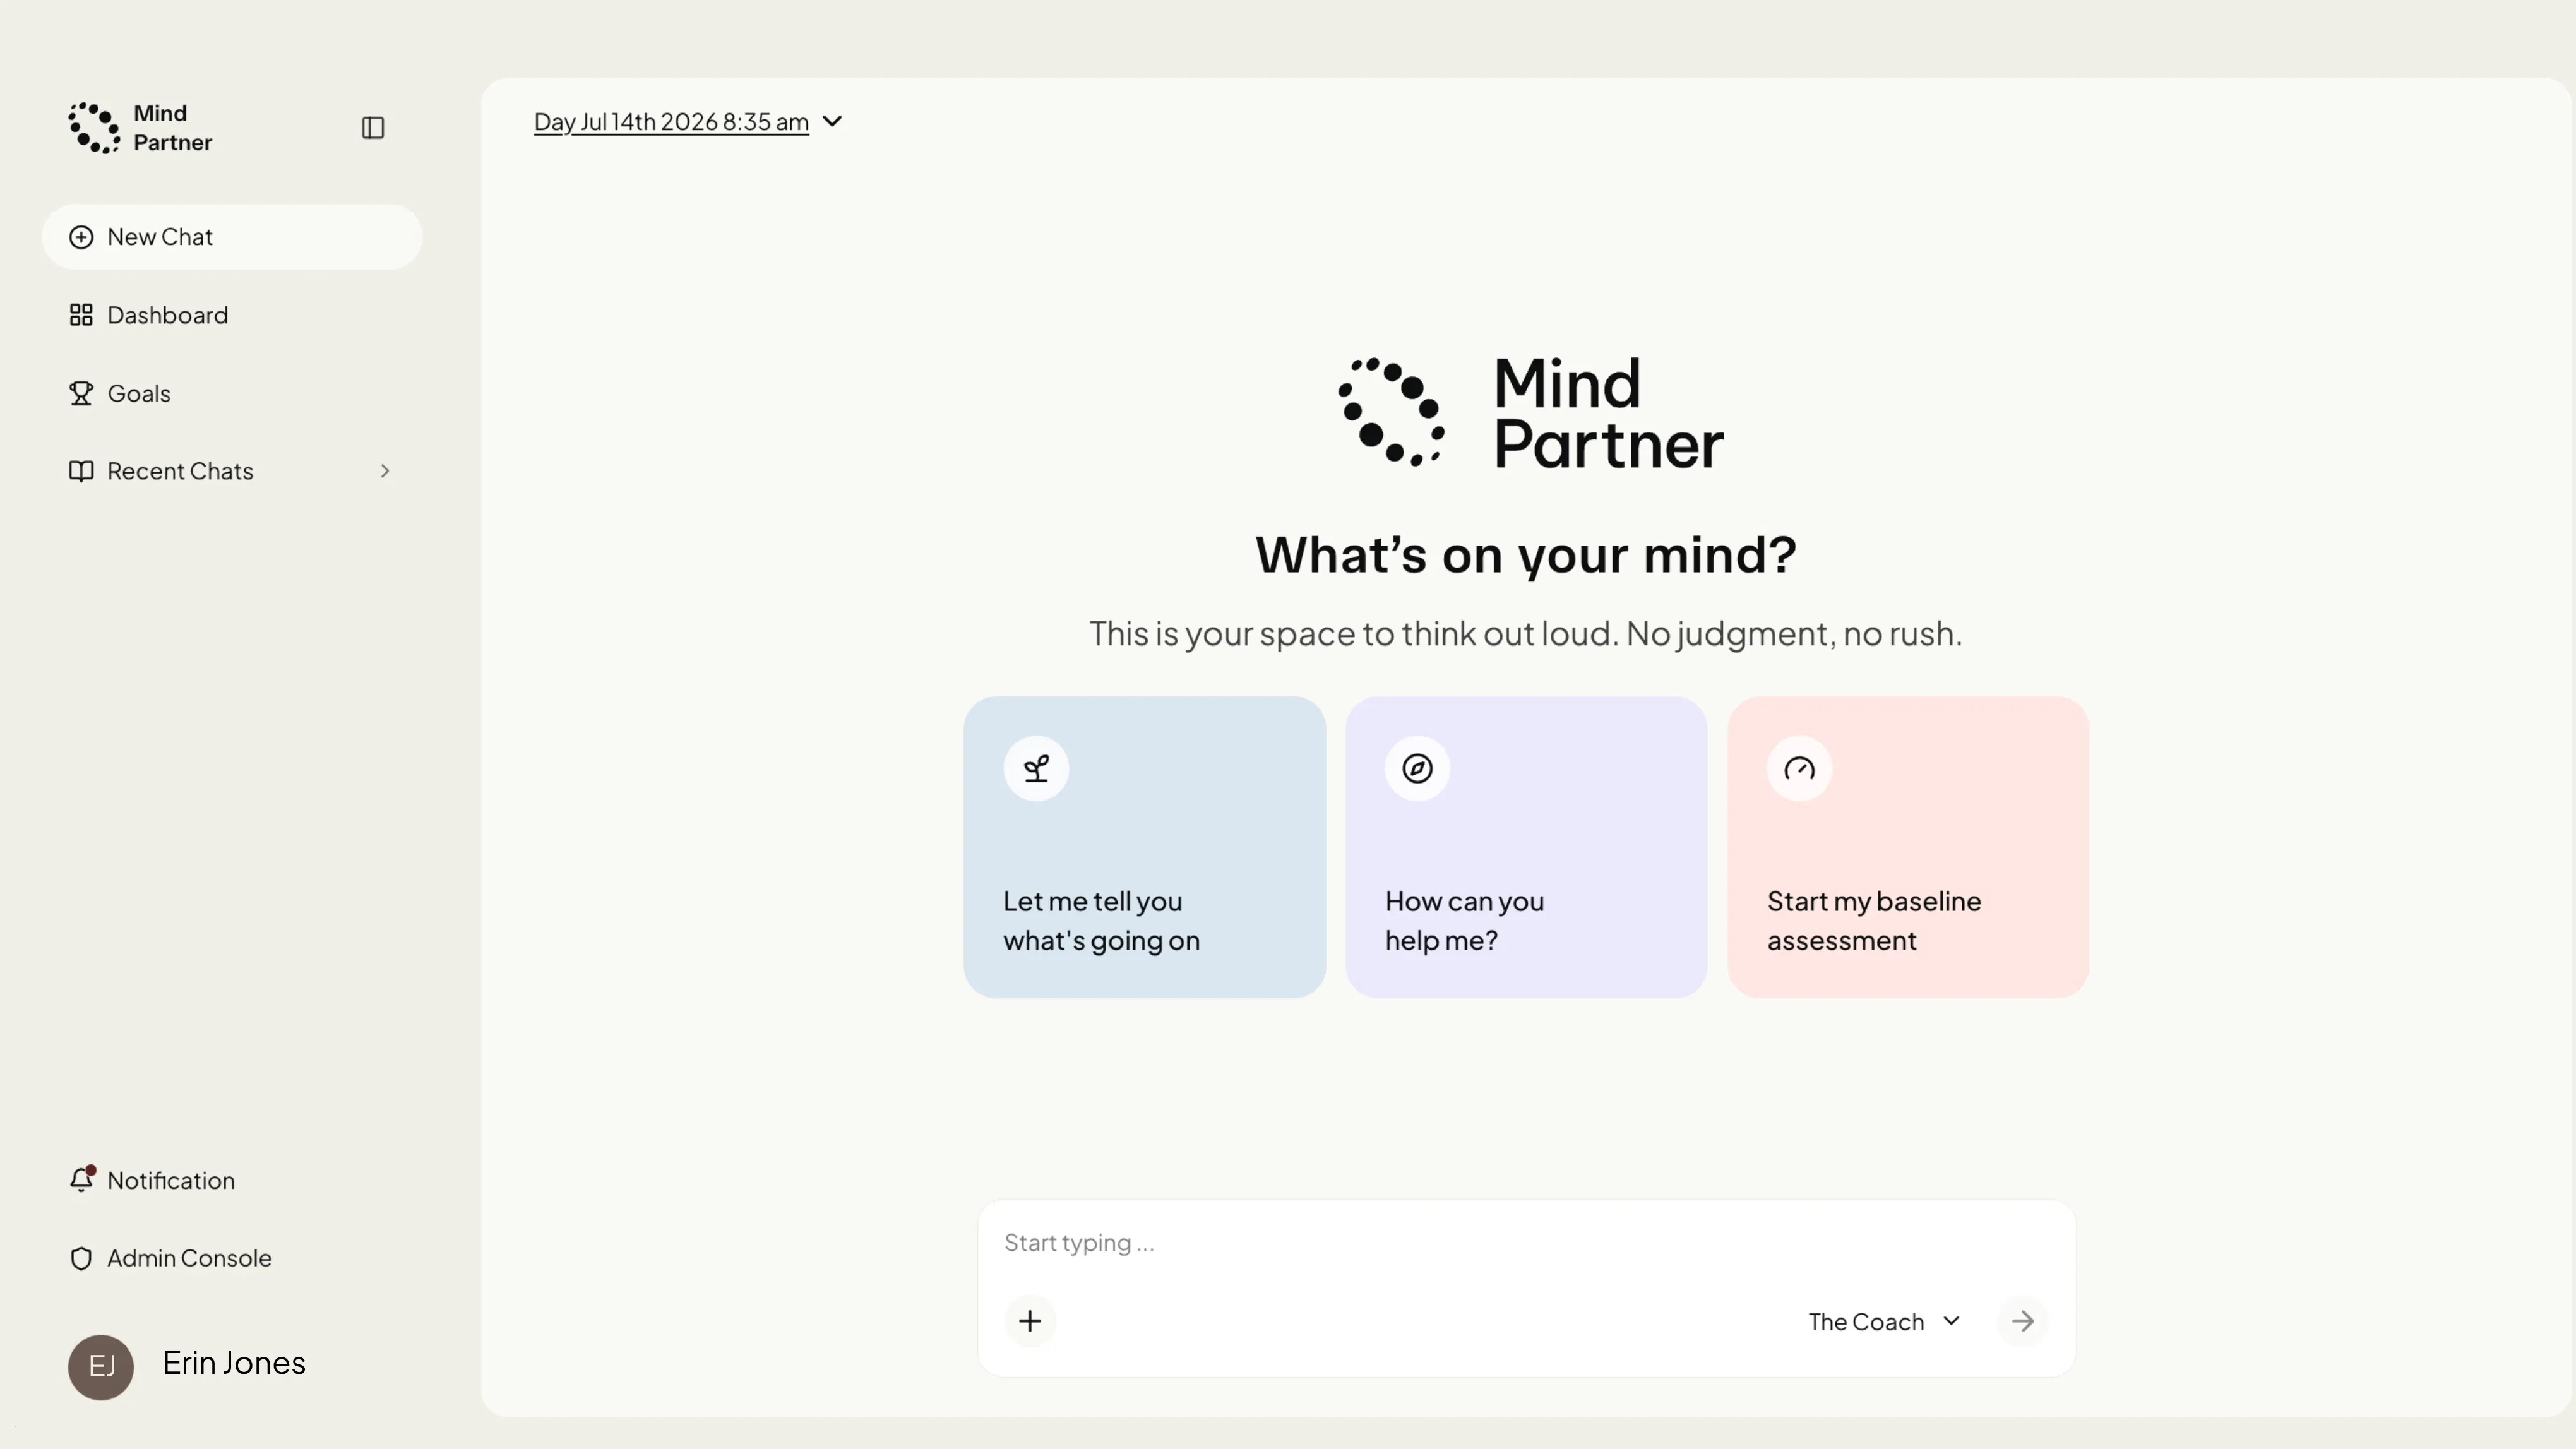The height and width of the screenshot is (1449, 2576).
Task: Select "Start my baseline assessment" card
Action: tap(1908, 847)
